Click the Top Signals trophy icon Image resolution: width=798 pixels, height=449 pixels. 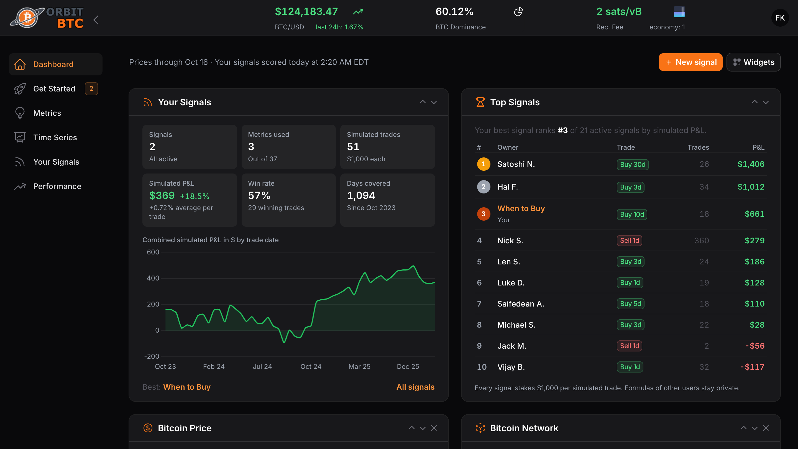coord(480,102)
